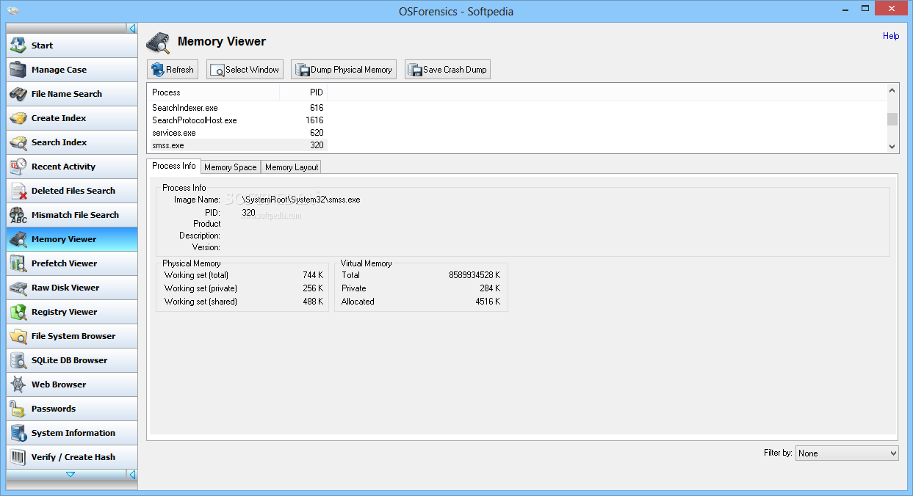
Task: Sort by Process column header
Action: point(214,92)
